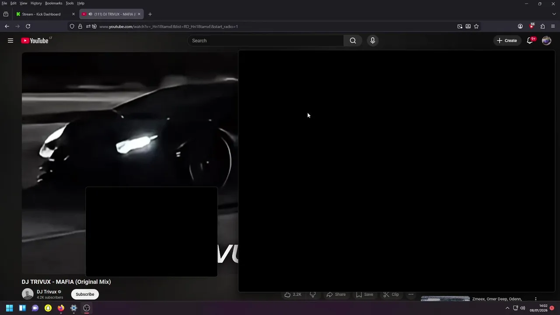Open a new browser tab

(150, 14)
